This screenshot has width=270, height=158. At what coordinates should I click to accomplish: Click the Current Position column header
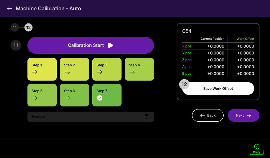[x=212, y=39]
